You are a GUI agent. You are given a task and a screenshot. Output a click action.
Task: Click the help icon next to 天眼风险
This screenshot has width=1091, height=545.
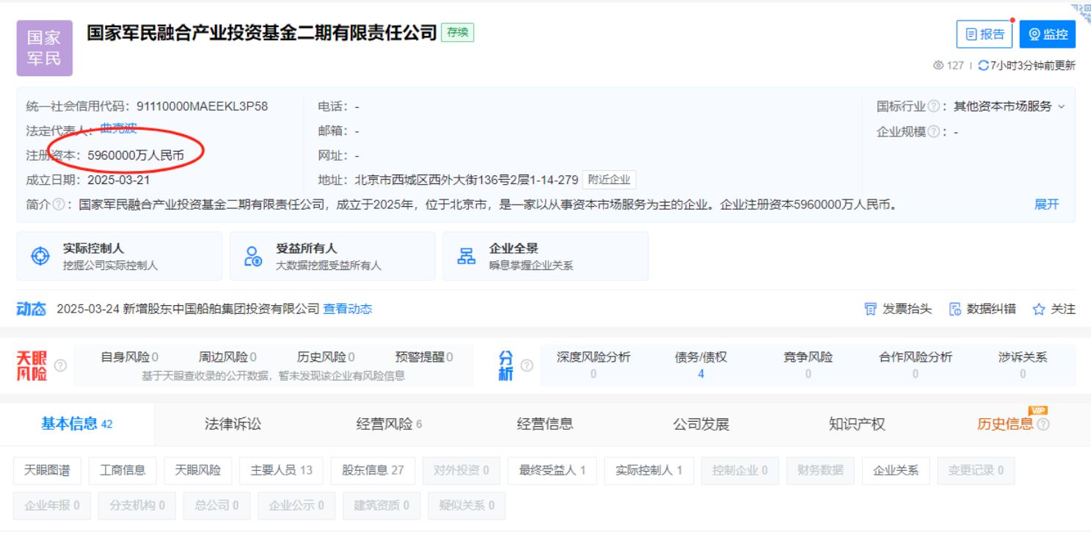61,365
